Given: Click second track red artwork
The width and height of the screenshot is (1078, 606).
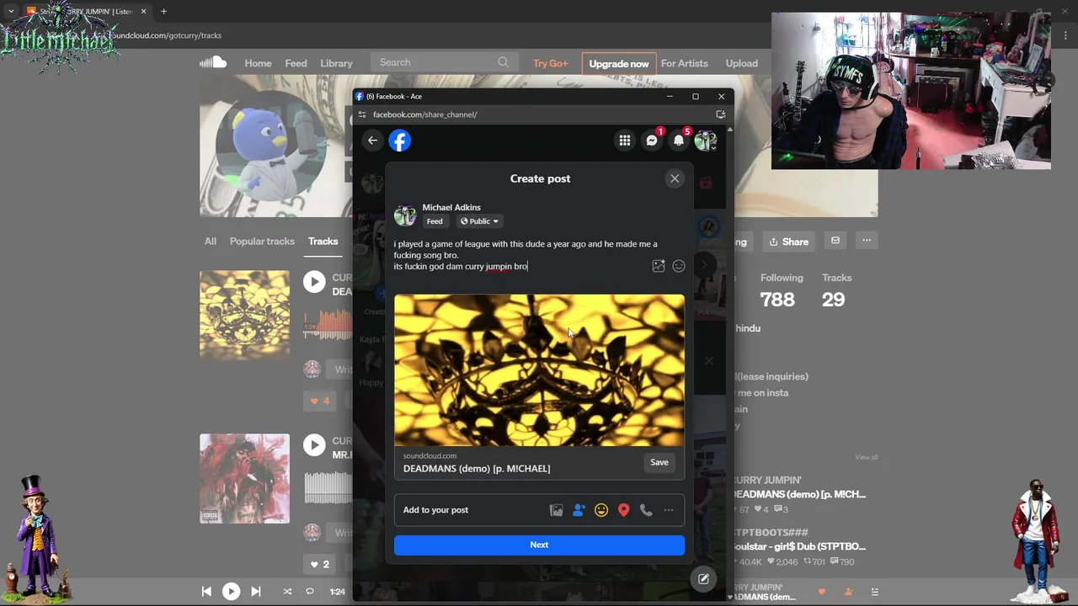Looking at the screenshot, I should pyautogui.click(x=244, y=478).
